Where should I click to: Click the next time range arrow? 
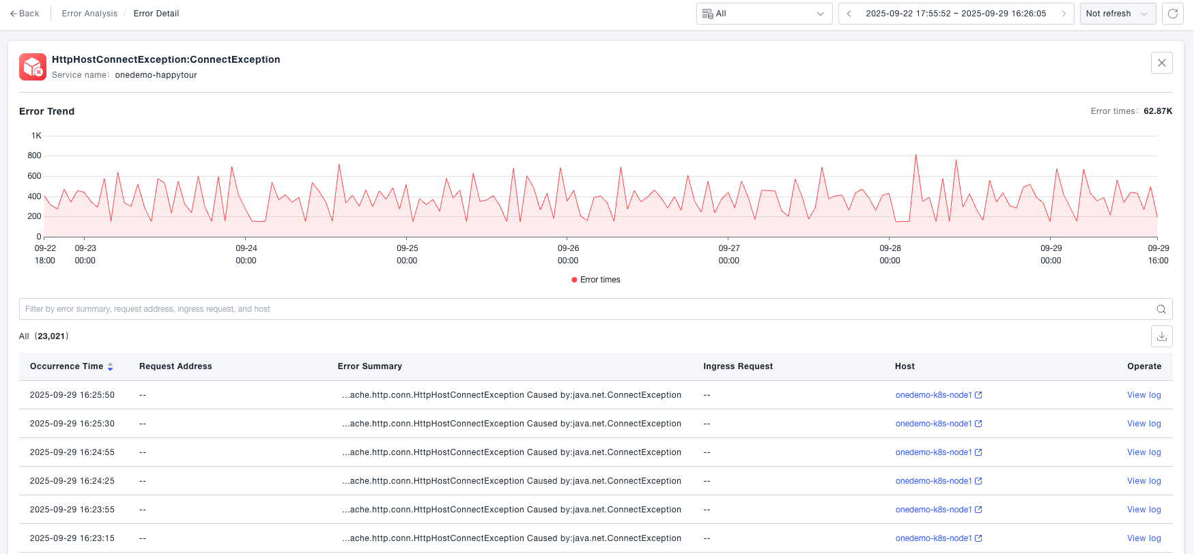[1064, 14]
